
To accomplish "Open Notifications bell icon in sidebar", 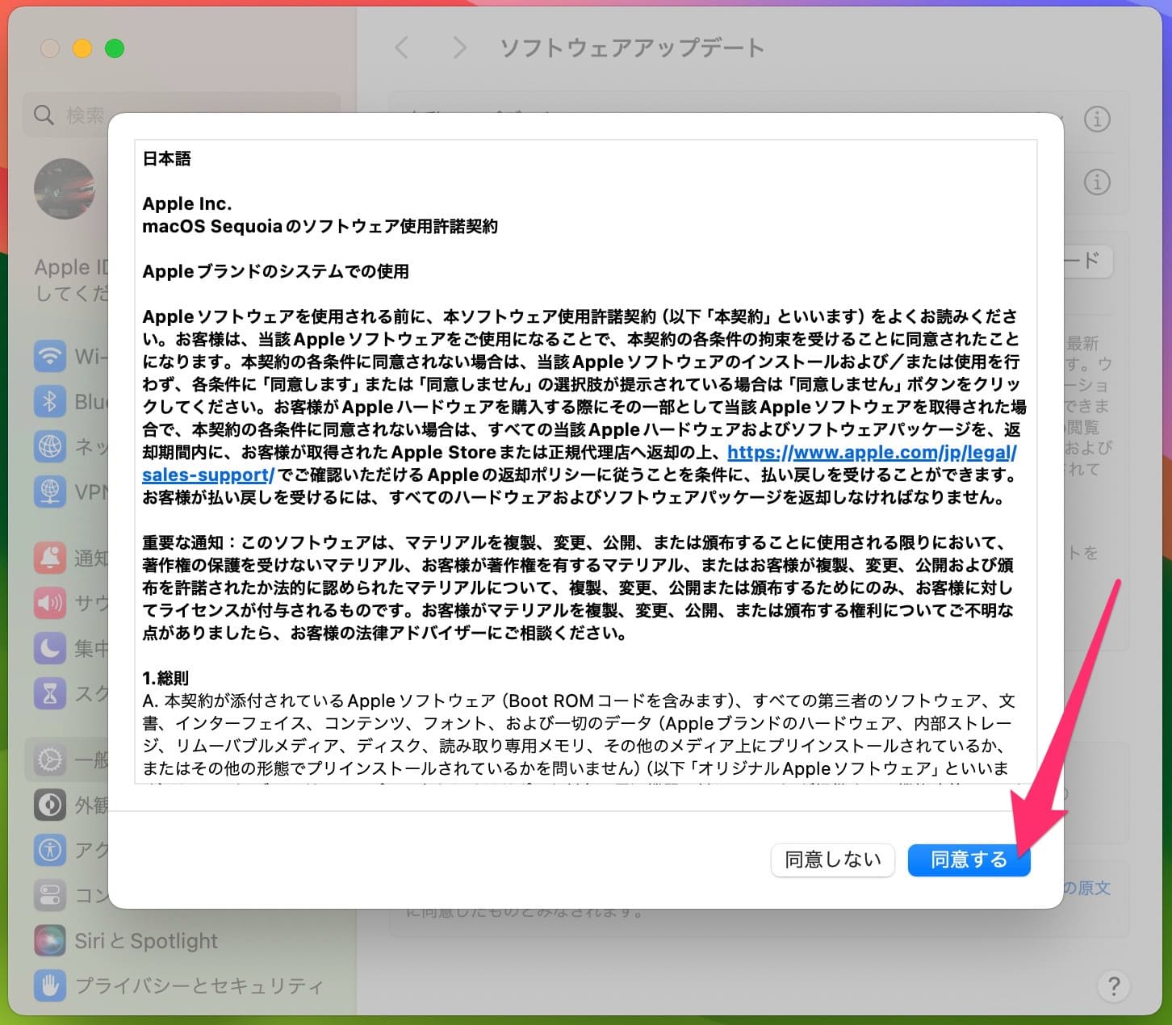I will point(50,558).
